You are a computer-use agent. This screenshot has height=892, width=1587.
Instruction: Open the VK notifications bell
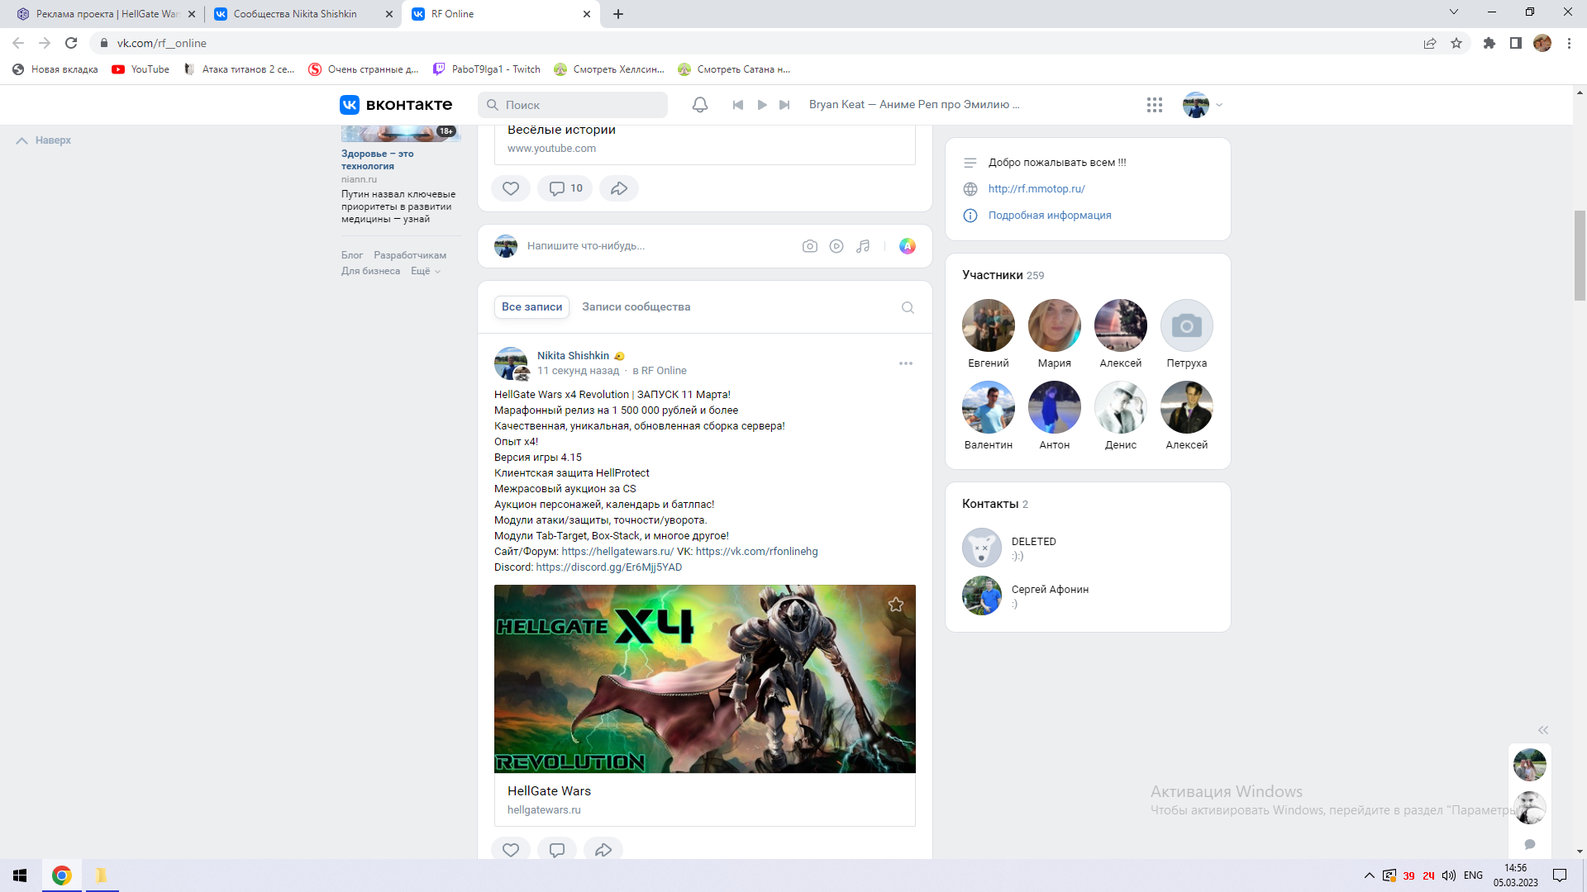tap(699, 105)
